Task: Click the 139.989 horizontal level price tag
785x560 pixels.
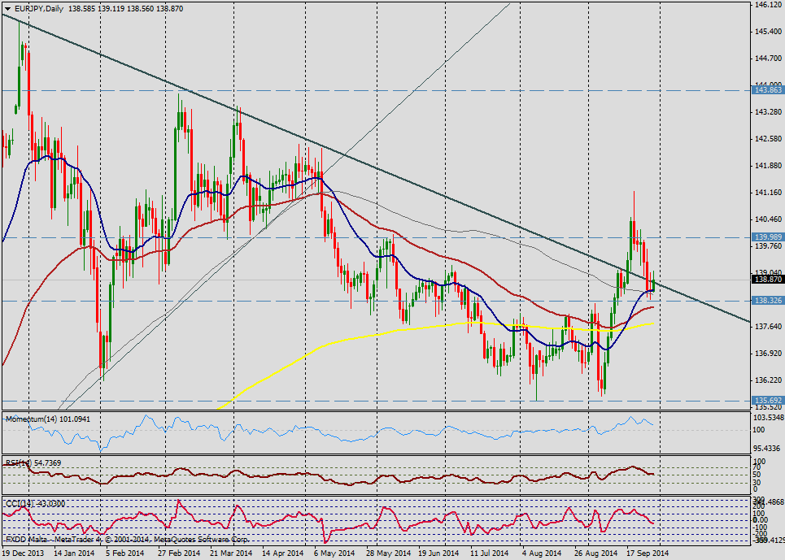Action: click(767, 237)
